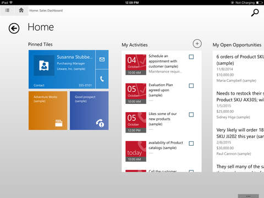
Task: Click Maintenance requir... activity subtext
Action: point(165,71)
